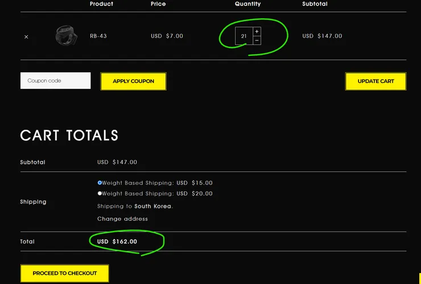Click the Apply Coupon button
Viewport: 421px width, 284px height.
pyautogui.click(x=134, y=81)
